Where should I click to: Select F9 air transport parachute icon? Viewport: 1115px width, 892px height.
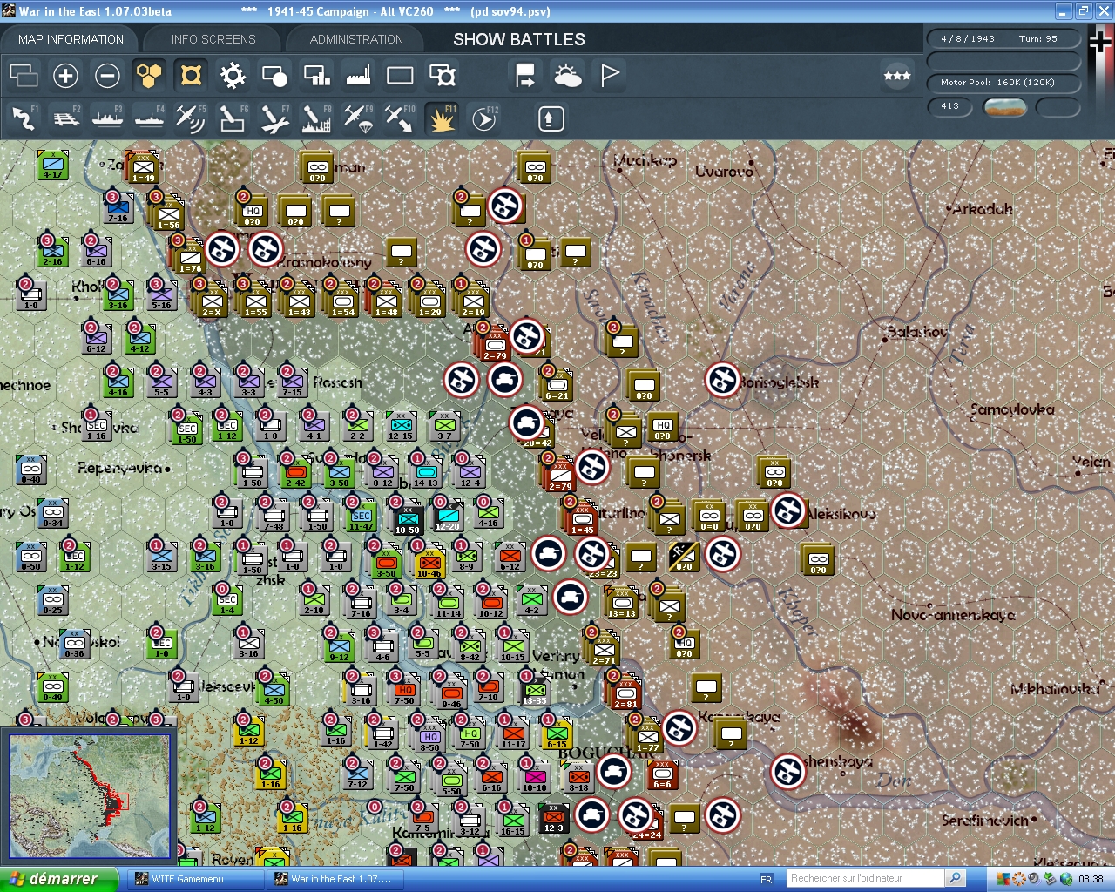[x=358, y=118]
